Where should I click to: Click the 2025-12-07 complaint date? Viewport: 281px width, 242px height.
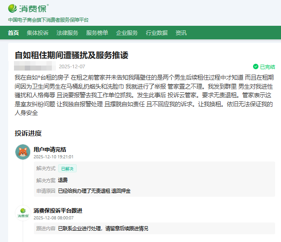72,66
